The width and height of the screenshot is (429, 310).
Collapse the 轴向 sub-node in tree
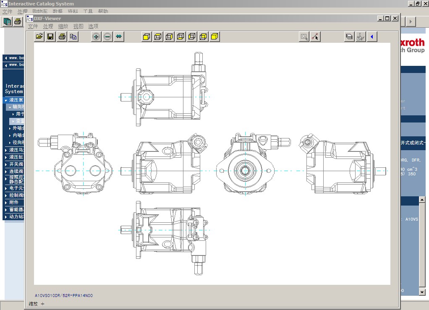click(10, 107)
